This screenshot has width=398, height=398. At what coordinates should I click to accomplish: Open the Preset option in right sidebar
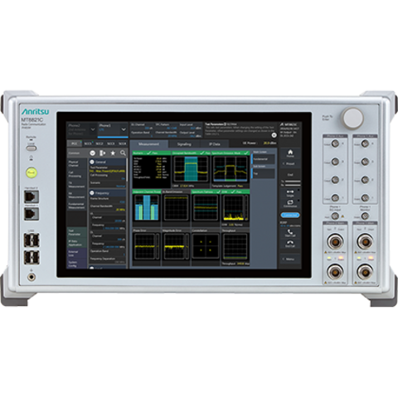290,163
